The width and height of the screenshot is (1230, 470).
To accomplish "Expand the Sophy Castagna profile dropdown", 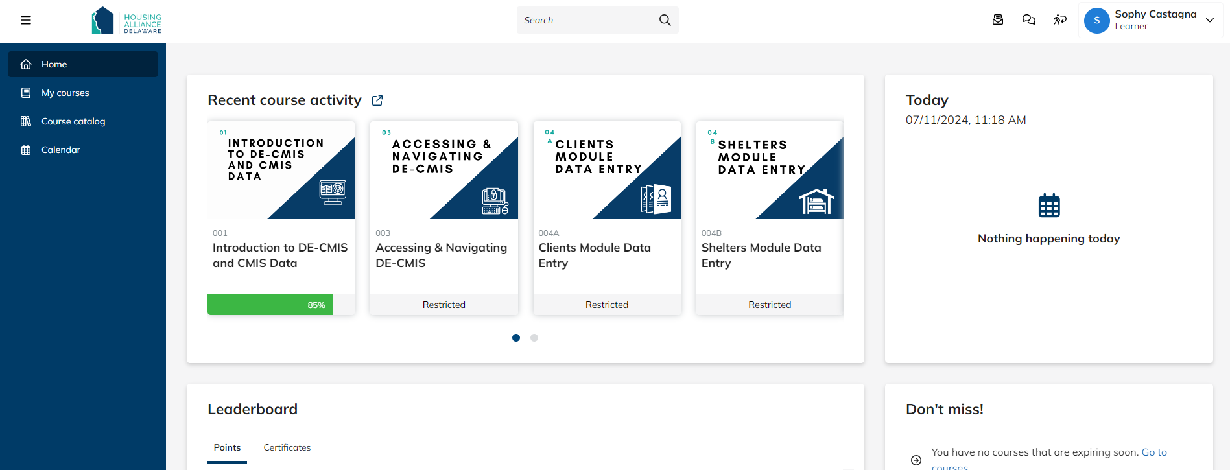I will pos(1210,20).
